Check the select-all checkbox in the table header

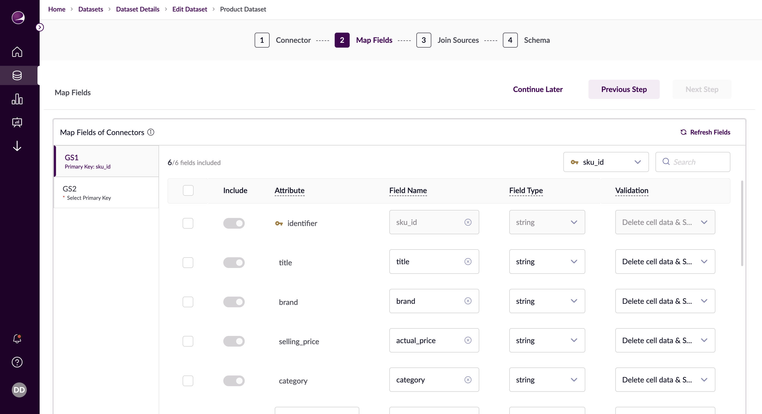[188, 190]
